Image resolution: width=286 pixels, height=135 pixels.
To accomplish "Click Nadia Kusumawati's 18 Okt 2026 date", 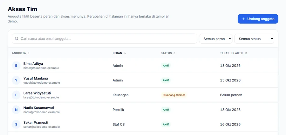I will [x=230, y=110].
